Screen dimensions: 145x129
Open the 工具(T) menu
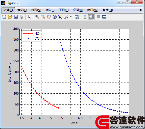tap(64, 10)
